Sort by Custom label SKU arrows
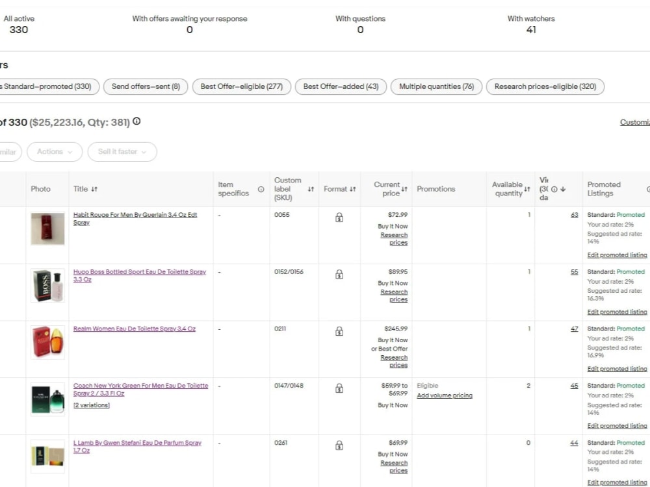This screenshot has width=650, height=487. click(311, 189)
